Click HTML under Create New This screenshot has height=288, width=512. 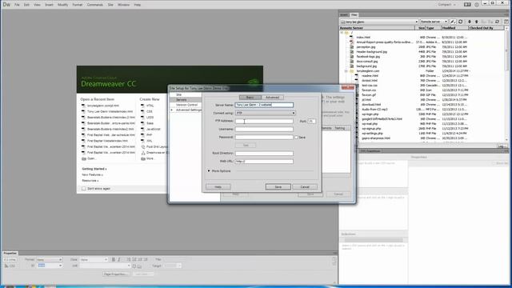150,106
